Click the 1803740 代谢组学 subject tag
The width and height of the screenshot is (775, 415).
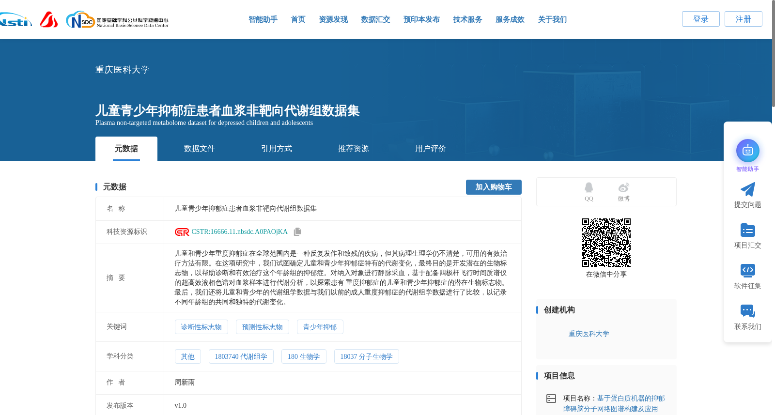coord(241,356)
